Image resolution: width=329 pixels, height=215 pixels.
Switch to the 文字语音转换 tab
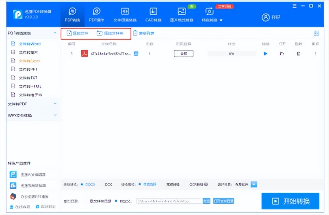pos(125,15)
